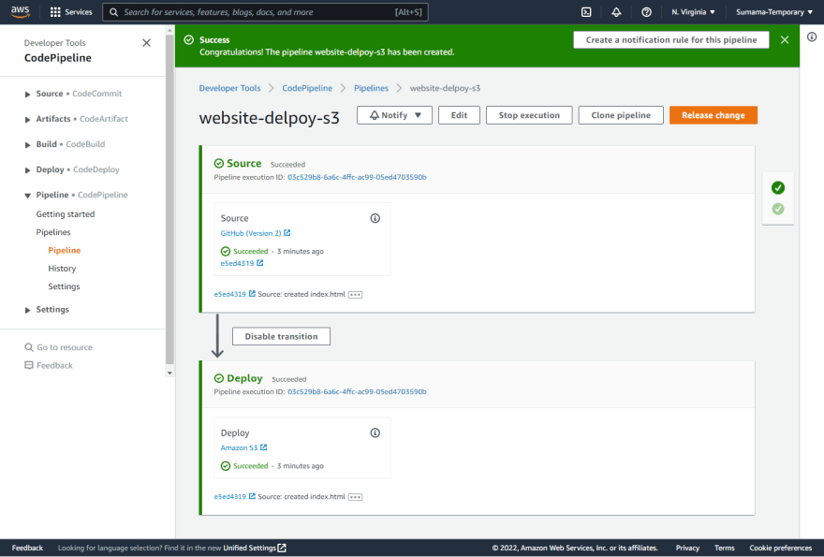Expand Artifacts CodeArtifact section
The width and height of the screenshot is (824, 557).
(27, 119)
